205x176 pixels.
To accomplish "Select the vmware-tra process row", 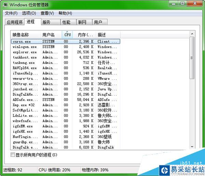I will (66, 79).
